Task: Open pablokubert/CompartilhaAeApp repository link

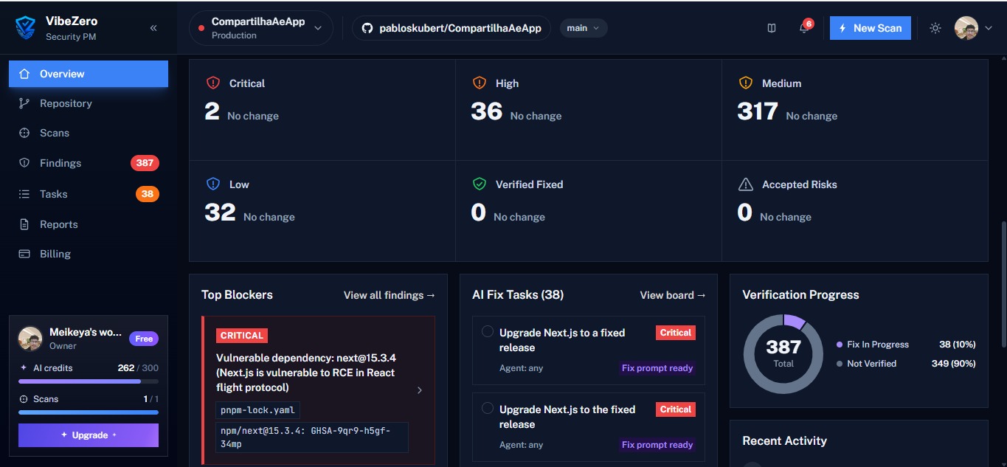Action: tap(451, 28)
